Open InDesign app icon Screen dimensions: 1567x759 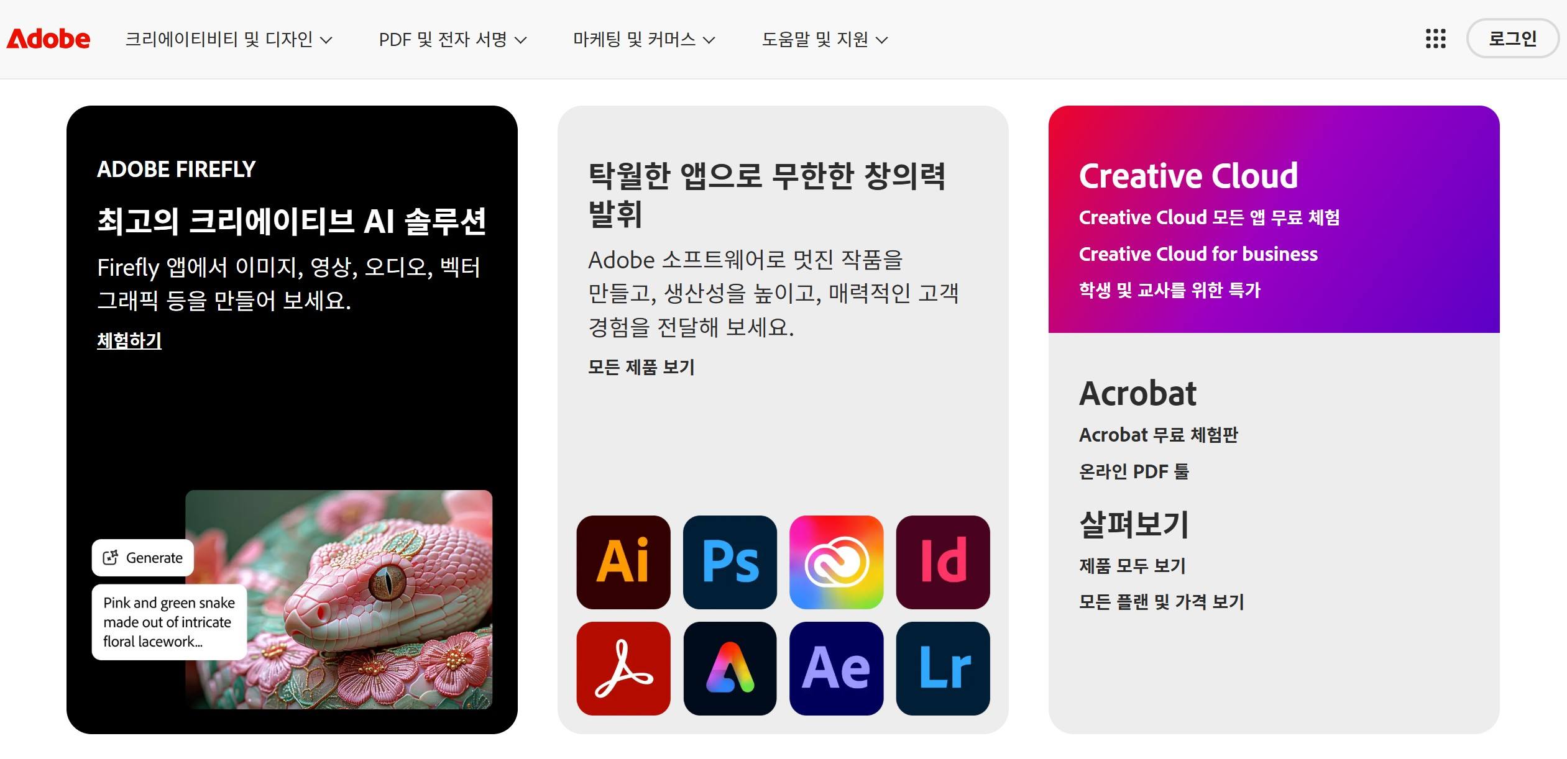[942, 561]
